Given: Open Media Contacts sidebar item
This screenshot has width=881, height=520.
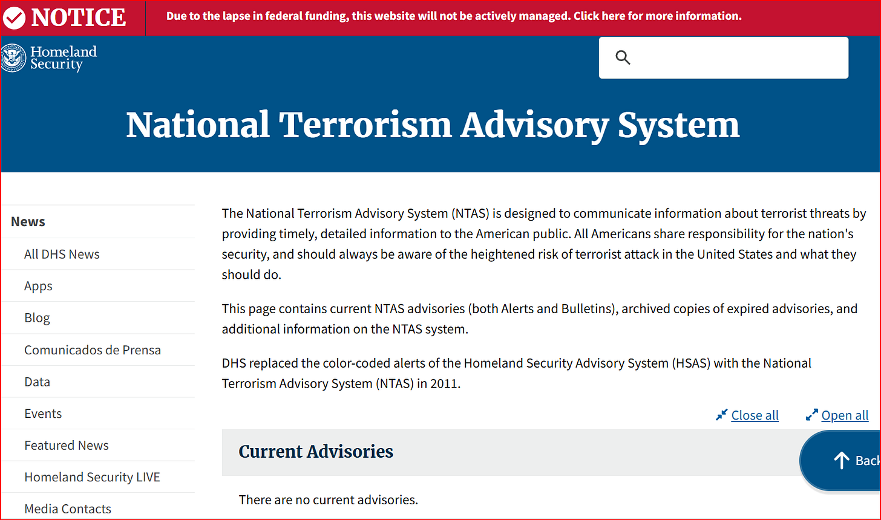Looking at the screenshot, I should (68, 509).
